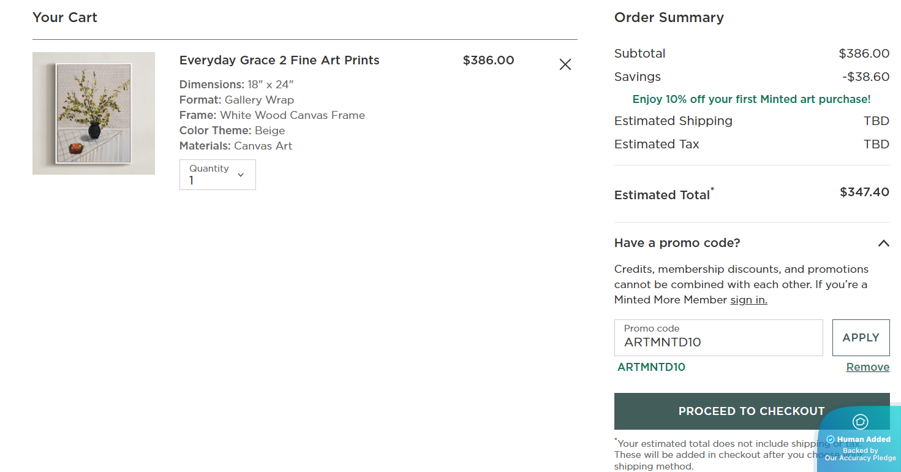Click the Estimated Shipping TBD value

tap(876, 121)
